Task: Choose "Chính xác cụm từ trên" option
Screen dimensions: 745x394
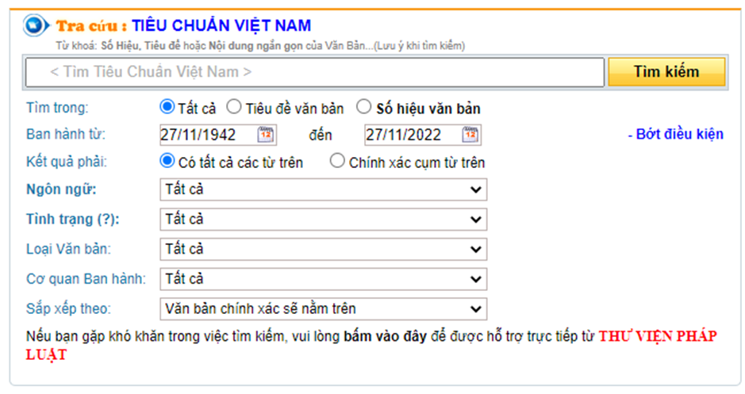Action: click(337, 162)
